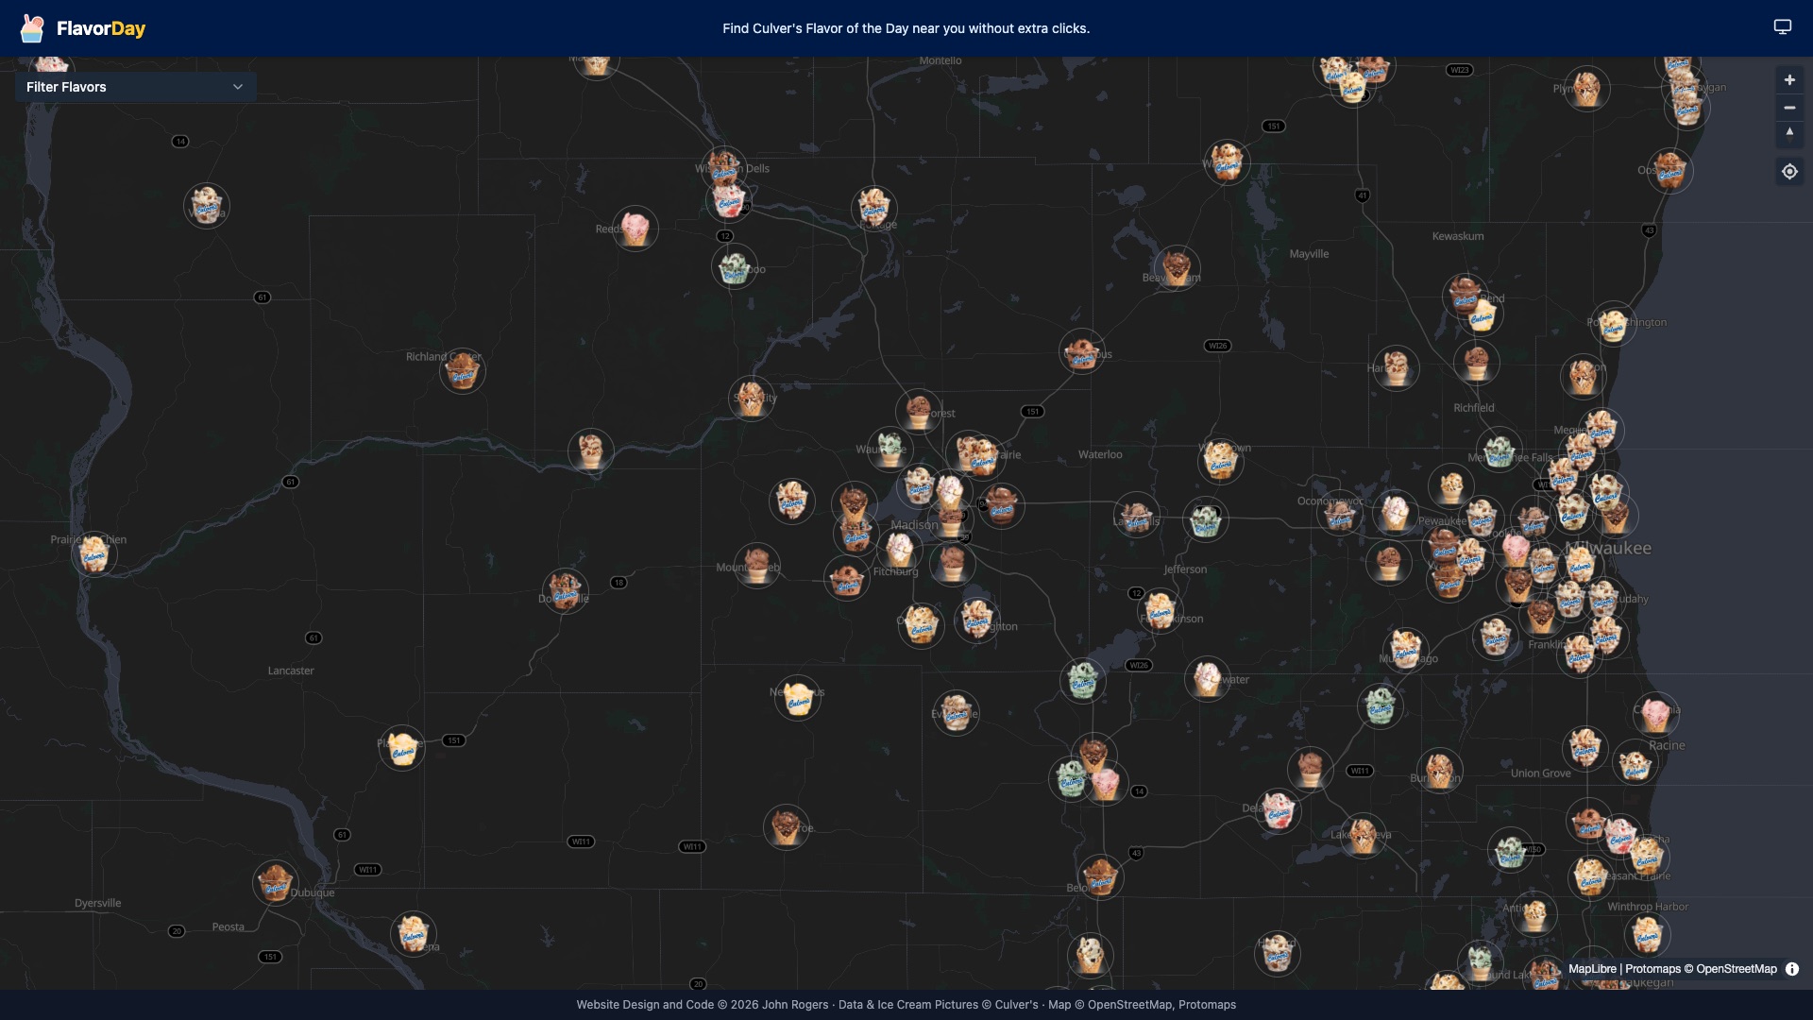Open the Filter Flavors dropdown
Screen dimensions: 1813x1020
[135, 87]
